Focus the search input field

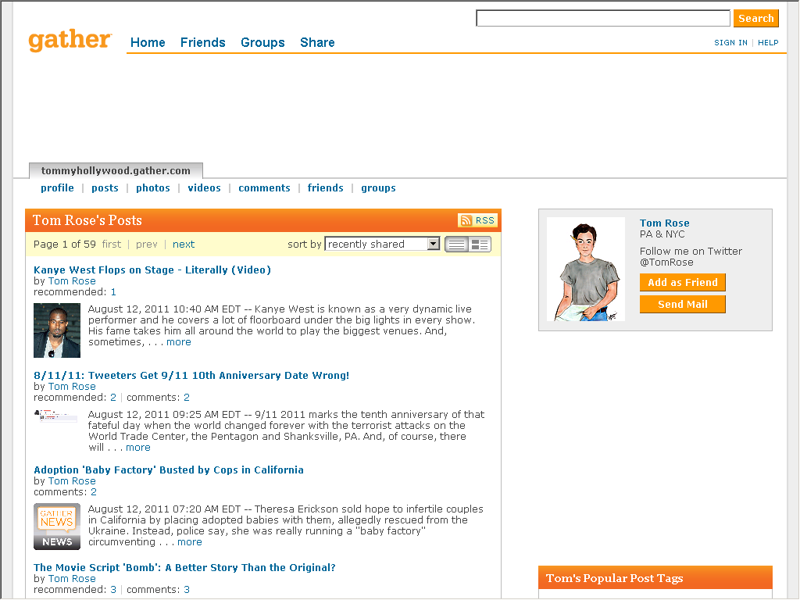click(x=603, y=19)
